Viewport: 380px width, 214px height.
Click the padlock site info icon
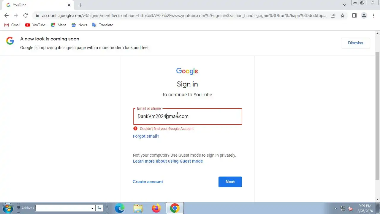click(x=37, y=15)
